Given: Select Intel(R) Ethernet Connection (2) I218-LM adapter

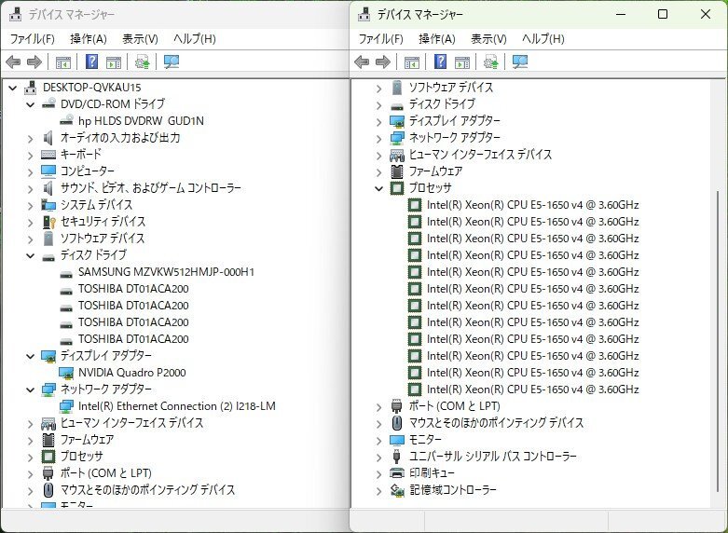Looking at the screenshot, I should tap(177, 405).
